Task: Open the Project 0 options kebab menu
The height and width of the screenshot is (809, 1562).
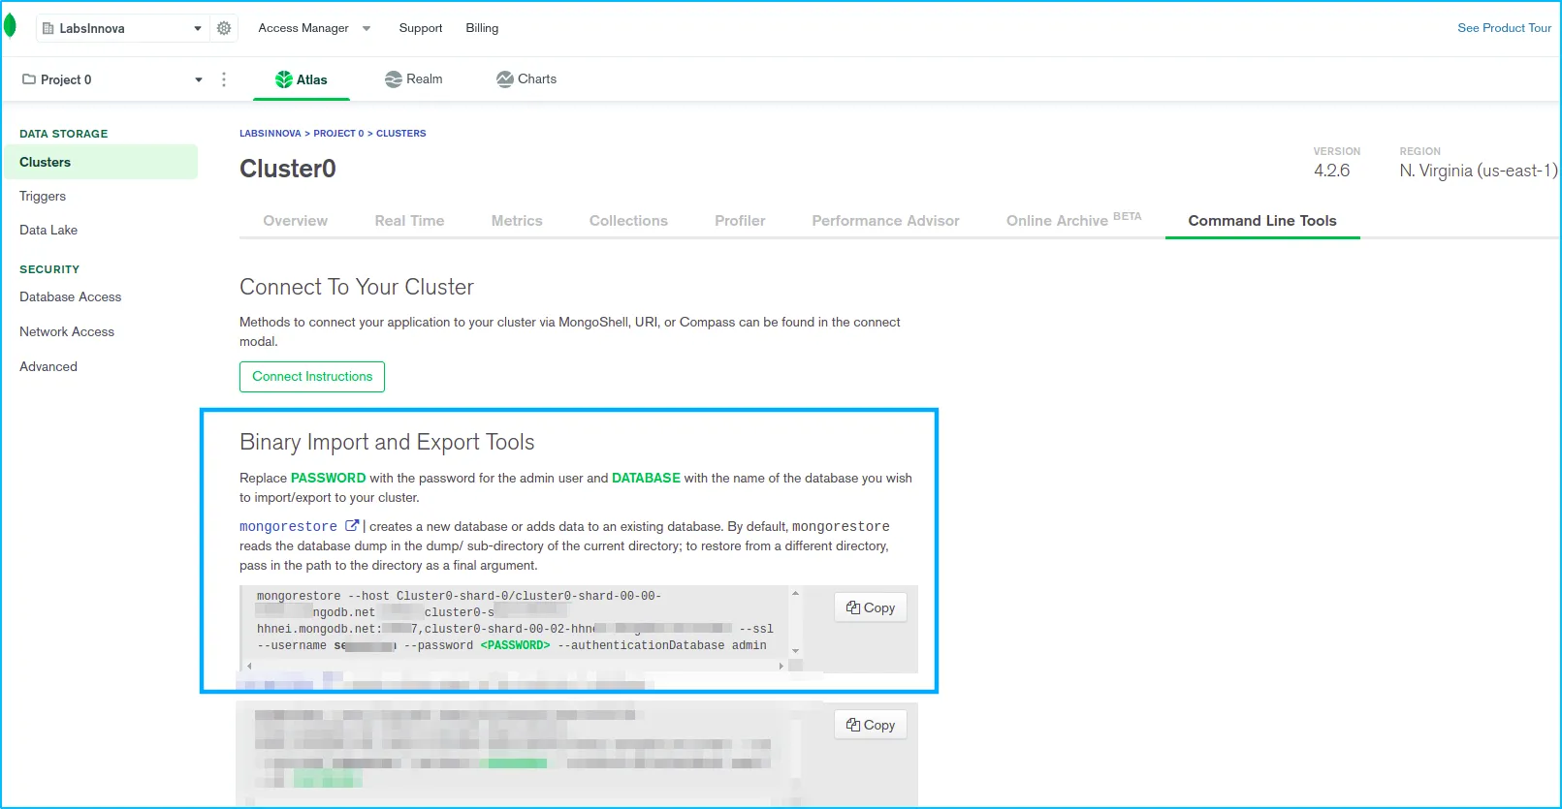Action: click(x=224, y=79)
